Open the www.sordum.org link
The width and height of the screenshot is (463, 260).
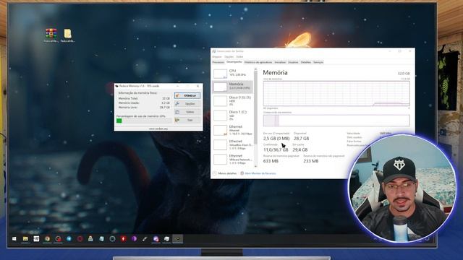(158, 129)
